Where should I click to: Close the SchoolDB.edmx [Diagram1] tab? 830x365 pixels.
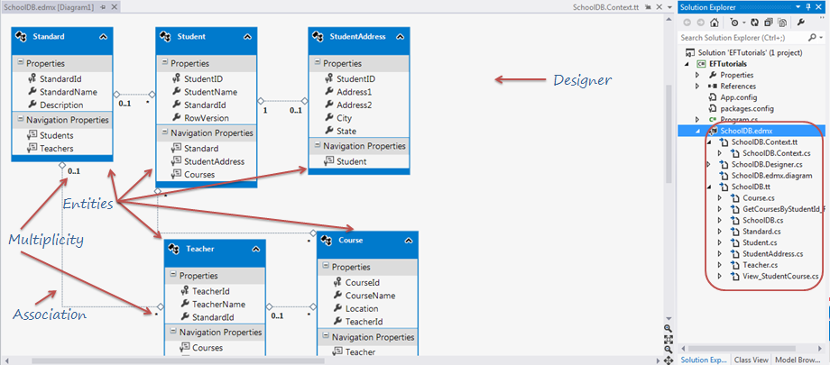point(115,7)
